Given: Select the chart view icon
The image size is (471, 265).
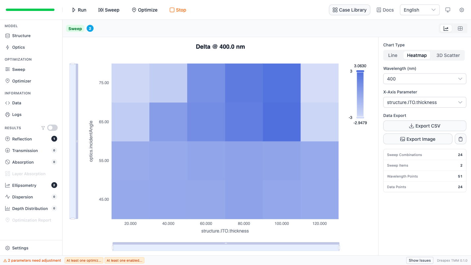Looking at the screenshot, I should [446, 28].
